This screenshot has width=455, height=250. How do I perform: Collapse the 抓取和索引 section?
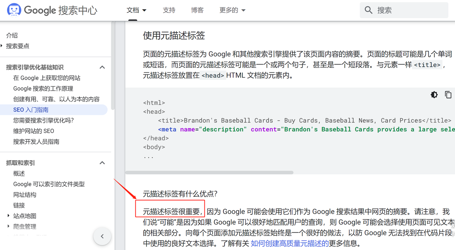pos(102,163)
